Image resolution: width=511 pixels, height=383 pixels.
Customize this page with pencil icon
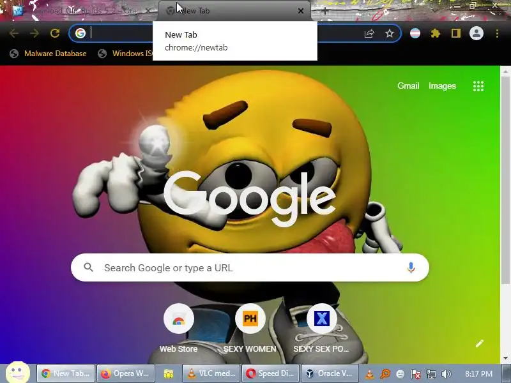(x=480, y=343)
